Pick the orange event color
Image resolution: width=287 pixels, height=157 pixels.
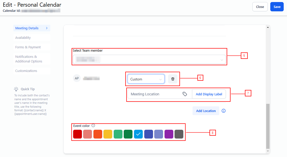pos(98,134)
